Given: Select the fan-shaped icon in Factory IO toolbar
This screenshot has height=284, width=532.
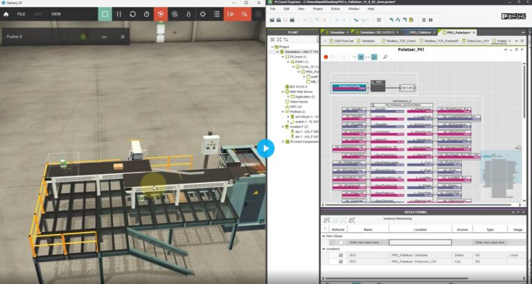Looking at the screenshot, I should click(175, 15).
